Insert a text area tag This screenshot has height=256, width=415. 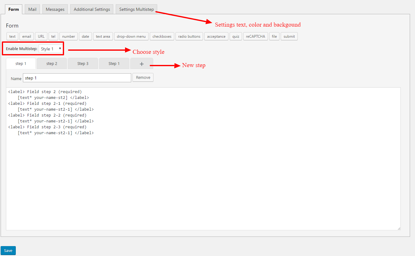(x=103, y=36)
